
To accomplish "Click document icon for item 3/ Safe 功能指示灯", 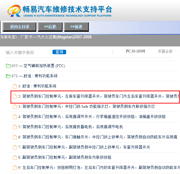I will coord(15,107).
